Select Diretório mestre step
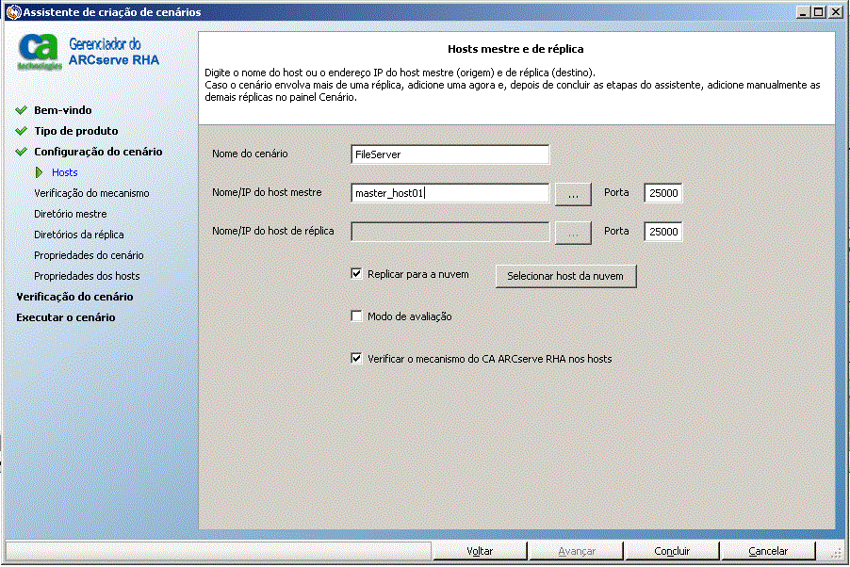 click(x=71, y=214)
